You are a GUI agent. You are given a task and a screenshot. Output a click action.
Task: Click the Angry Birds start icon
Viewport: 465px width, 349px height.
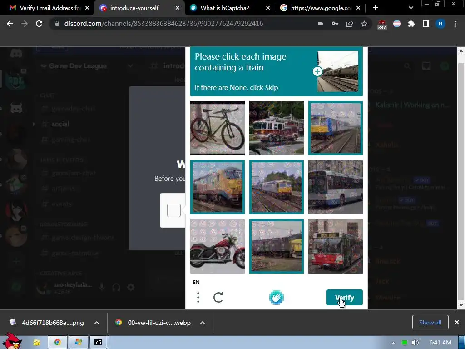point(12,341)
